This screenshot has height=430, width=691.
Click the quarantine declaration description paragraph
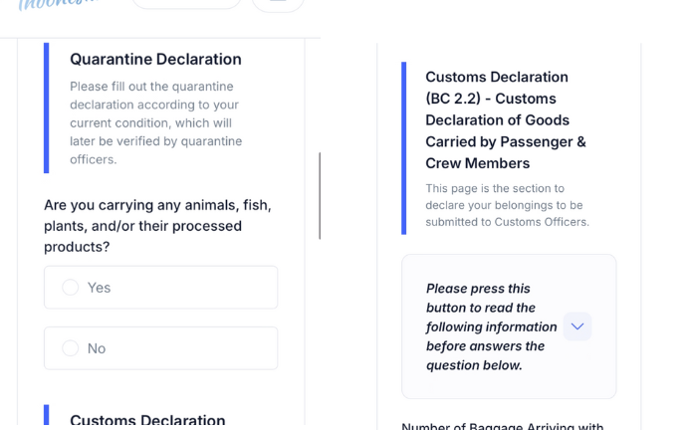tap(155, 122)
